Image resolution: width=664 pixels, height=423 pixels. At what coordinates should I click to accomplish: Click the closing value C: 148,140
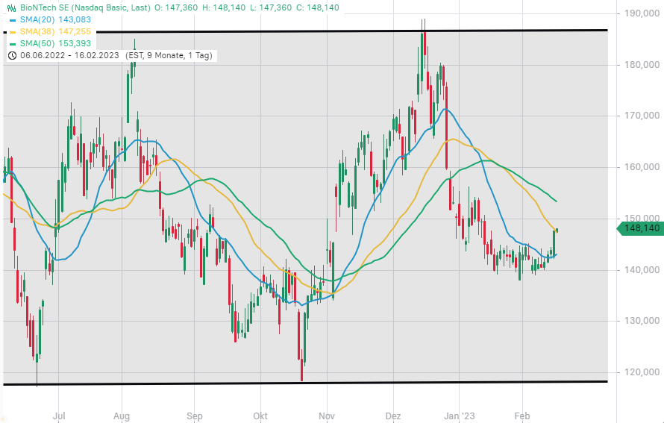(318, 7)
